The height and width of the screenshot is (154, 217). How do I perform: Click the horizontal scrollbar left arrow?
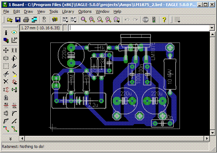coord(22,138)
